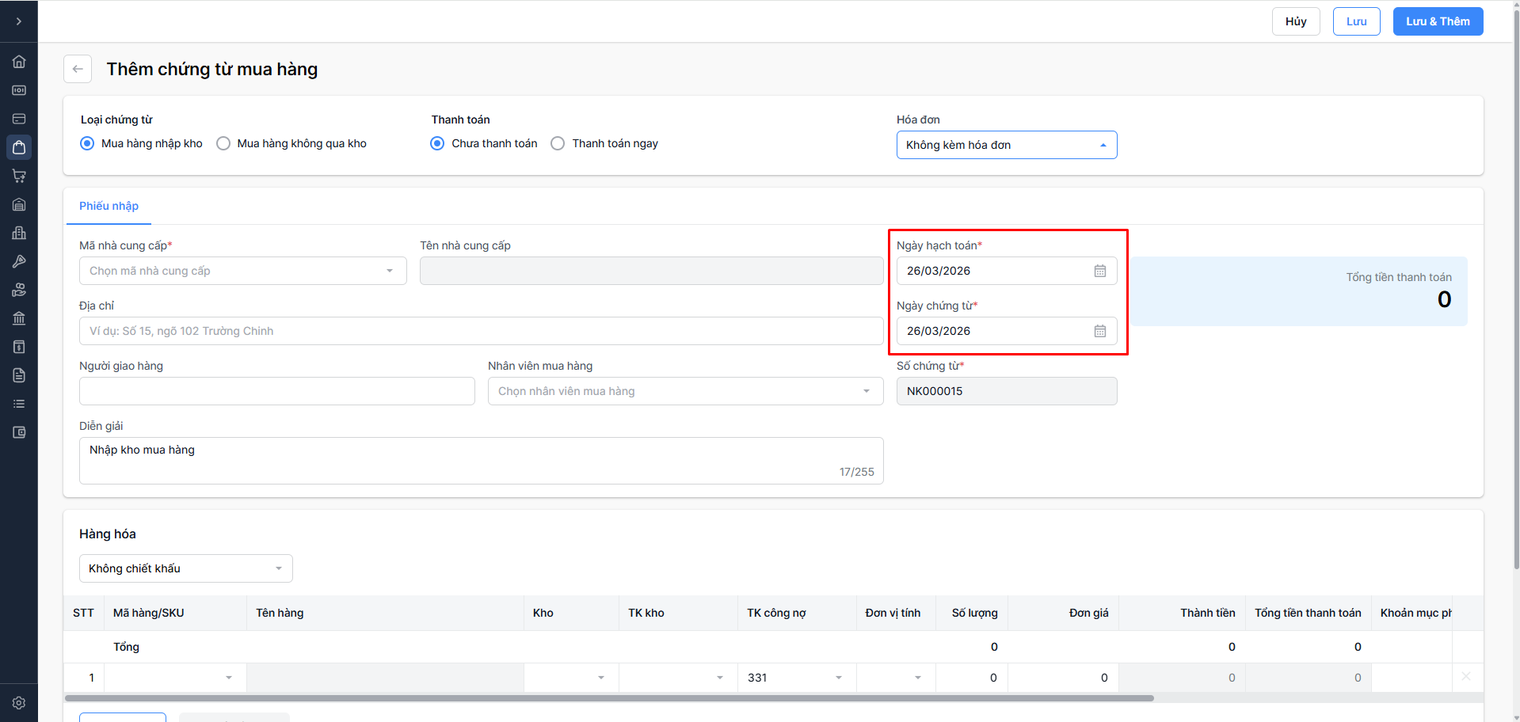Viewport: 1520px width, 722px height.
Task: Click the table's horizontal scrollbar
Action: [x=608, y=698]
